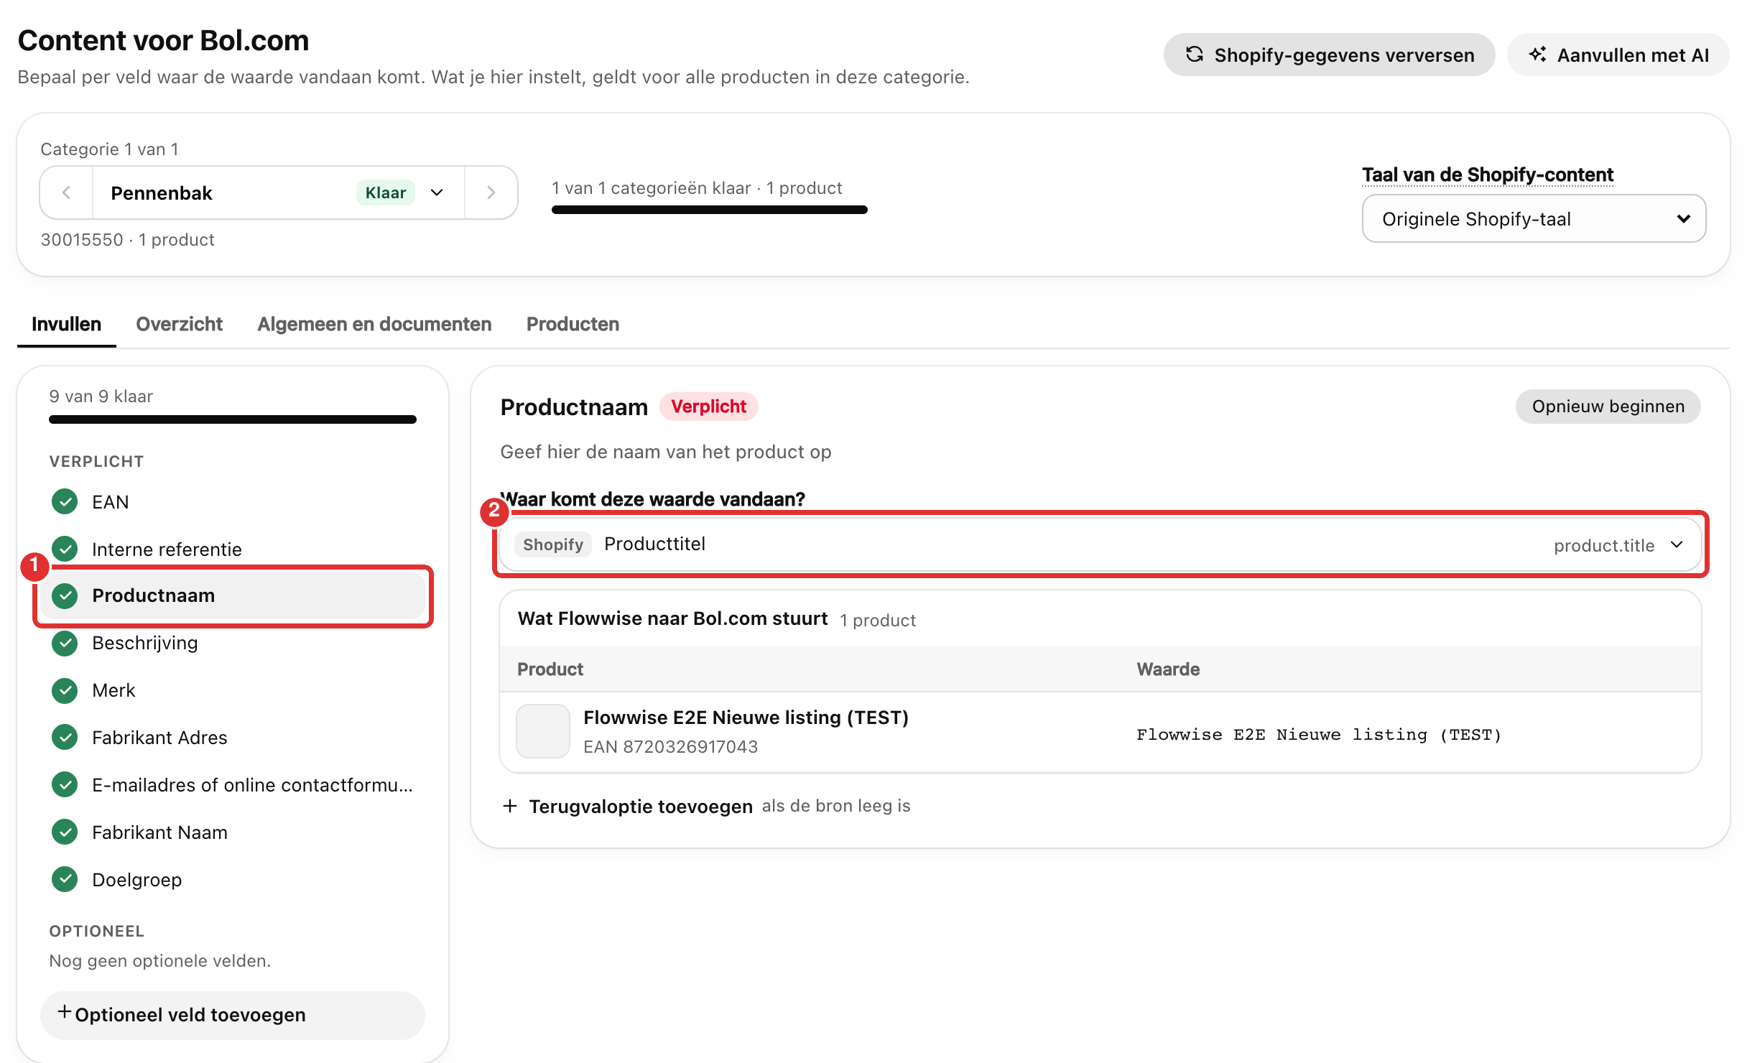Click the monospace Waarde cell value
Viewport: 1747px width, 1063px height.
1319,735
